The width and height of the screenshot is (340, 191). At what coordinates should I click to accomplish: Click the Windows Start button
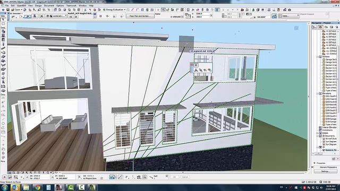pos(4,187)
